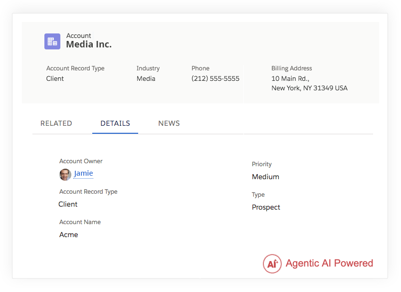The width and height of the screenshot is (401, 292).
Task: Click the Agentic AI Powered badge icon
Action: tap(272, 264)
